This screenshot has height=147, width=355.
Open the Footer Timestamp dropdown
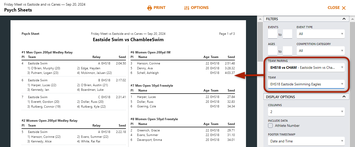(306, 141)
